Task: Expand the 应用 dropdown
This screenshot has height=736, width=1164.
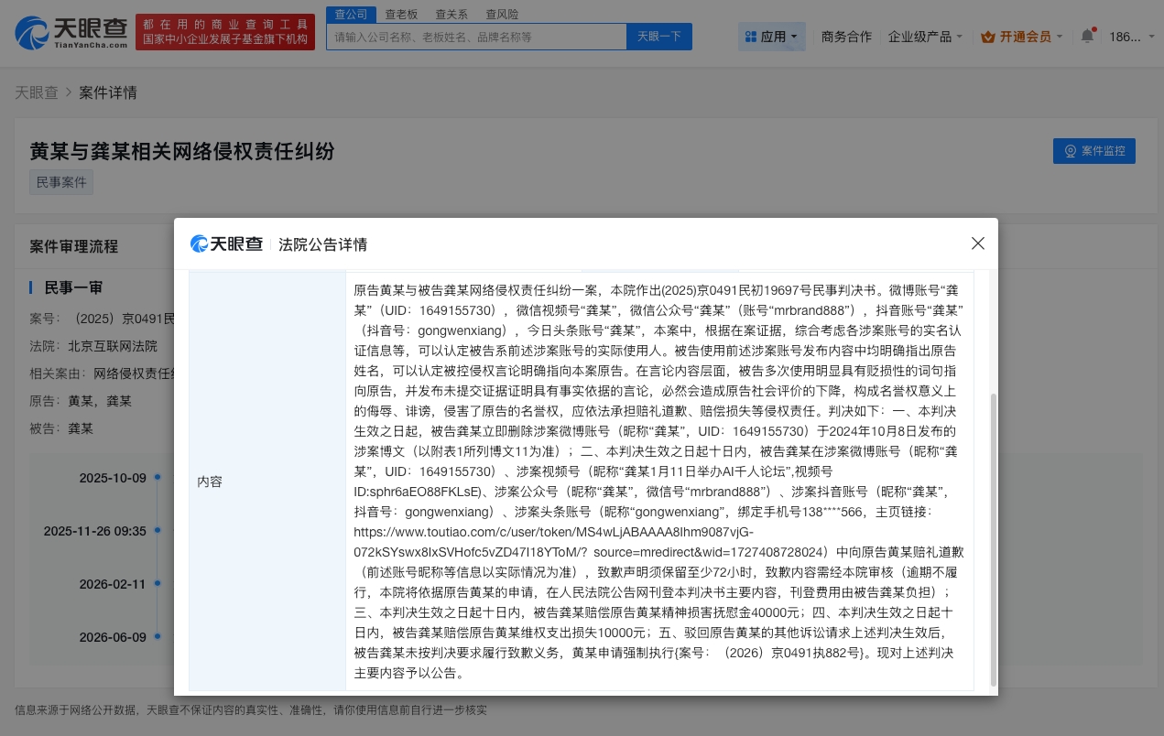Action: (772, 37)
